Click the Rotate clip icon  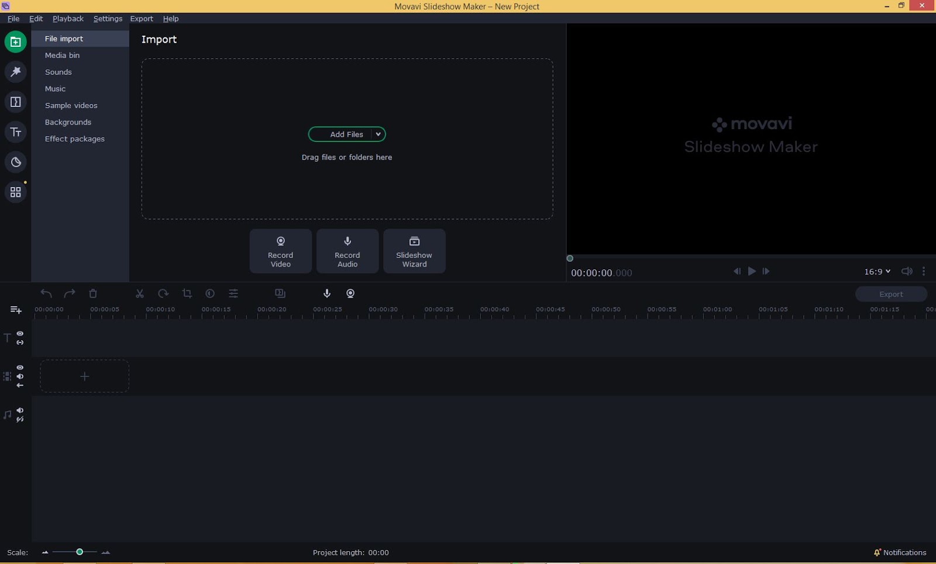click(x=163, y=293)
